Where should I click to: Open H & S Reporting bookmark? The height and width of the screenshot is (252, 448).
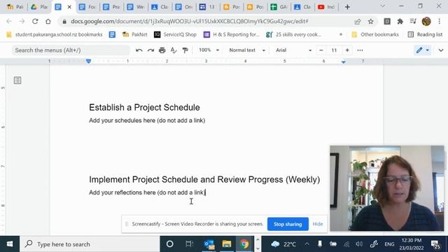[x=232, y=34]
